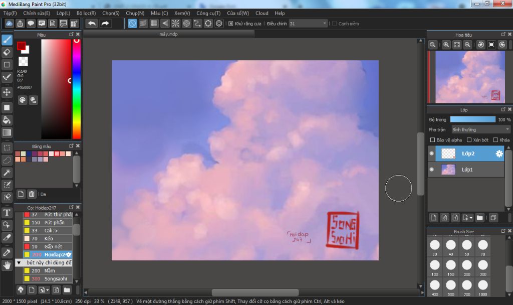
Task: Select the Magic Wand tool
Action: (7, 173)
